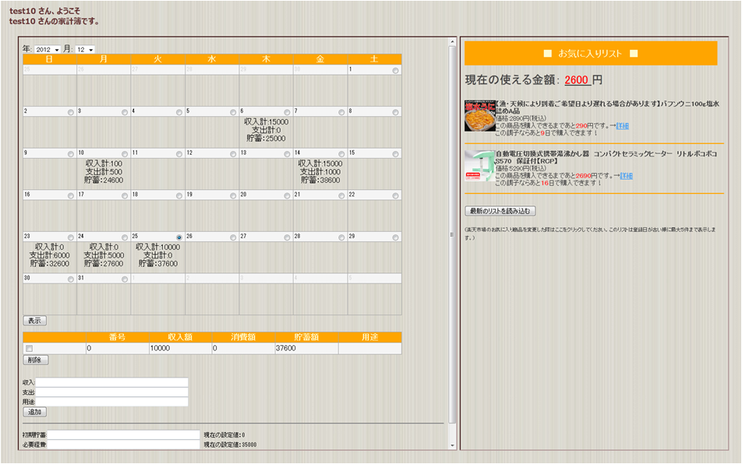742x464 pixels.
Task: Open the year dropdown showing 2012
Action: point(47,50)
